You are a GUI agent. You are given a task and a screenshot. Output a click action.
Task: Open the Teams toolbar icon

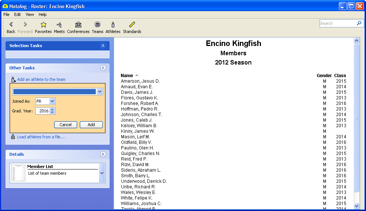point(97,25)
